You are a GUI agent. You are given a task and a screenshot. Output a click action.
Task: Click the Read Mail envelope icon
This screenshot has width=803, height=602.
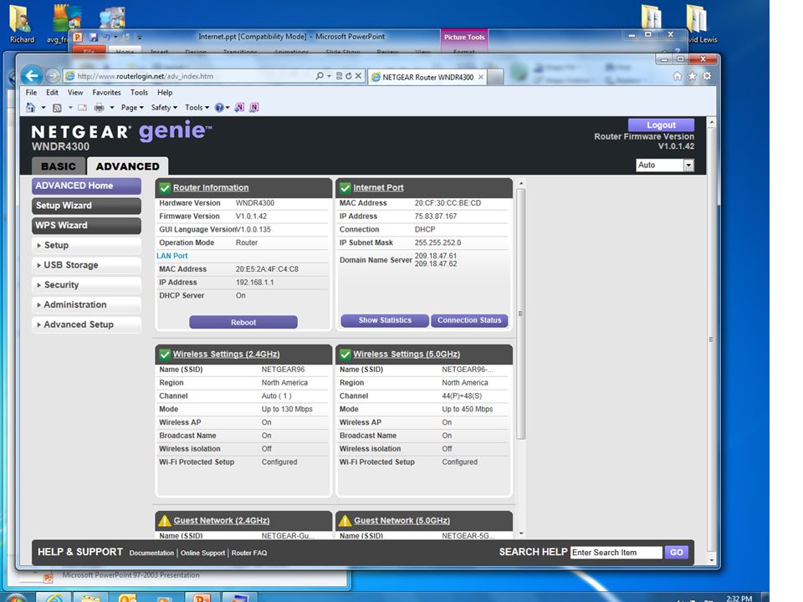click(x=83, y=108)
